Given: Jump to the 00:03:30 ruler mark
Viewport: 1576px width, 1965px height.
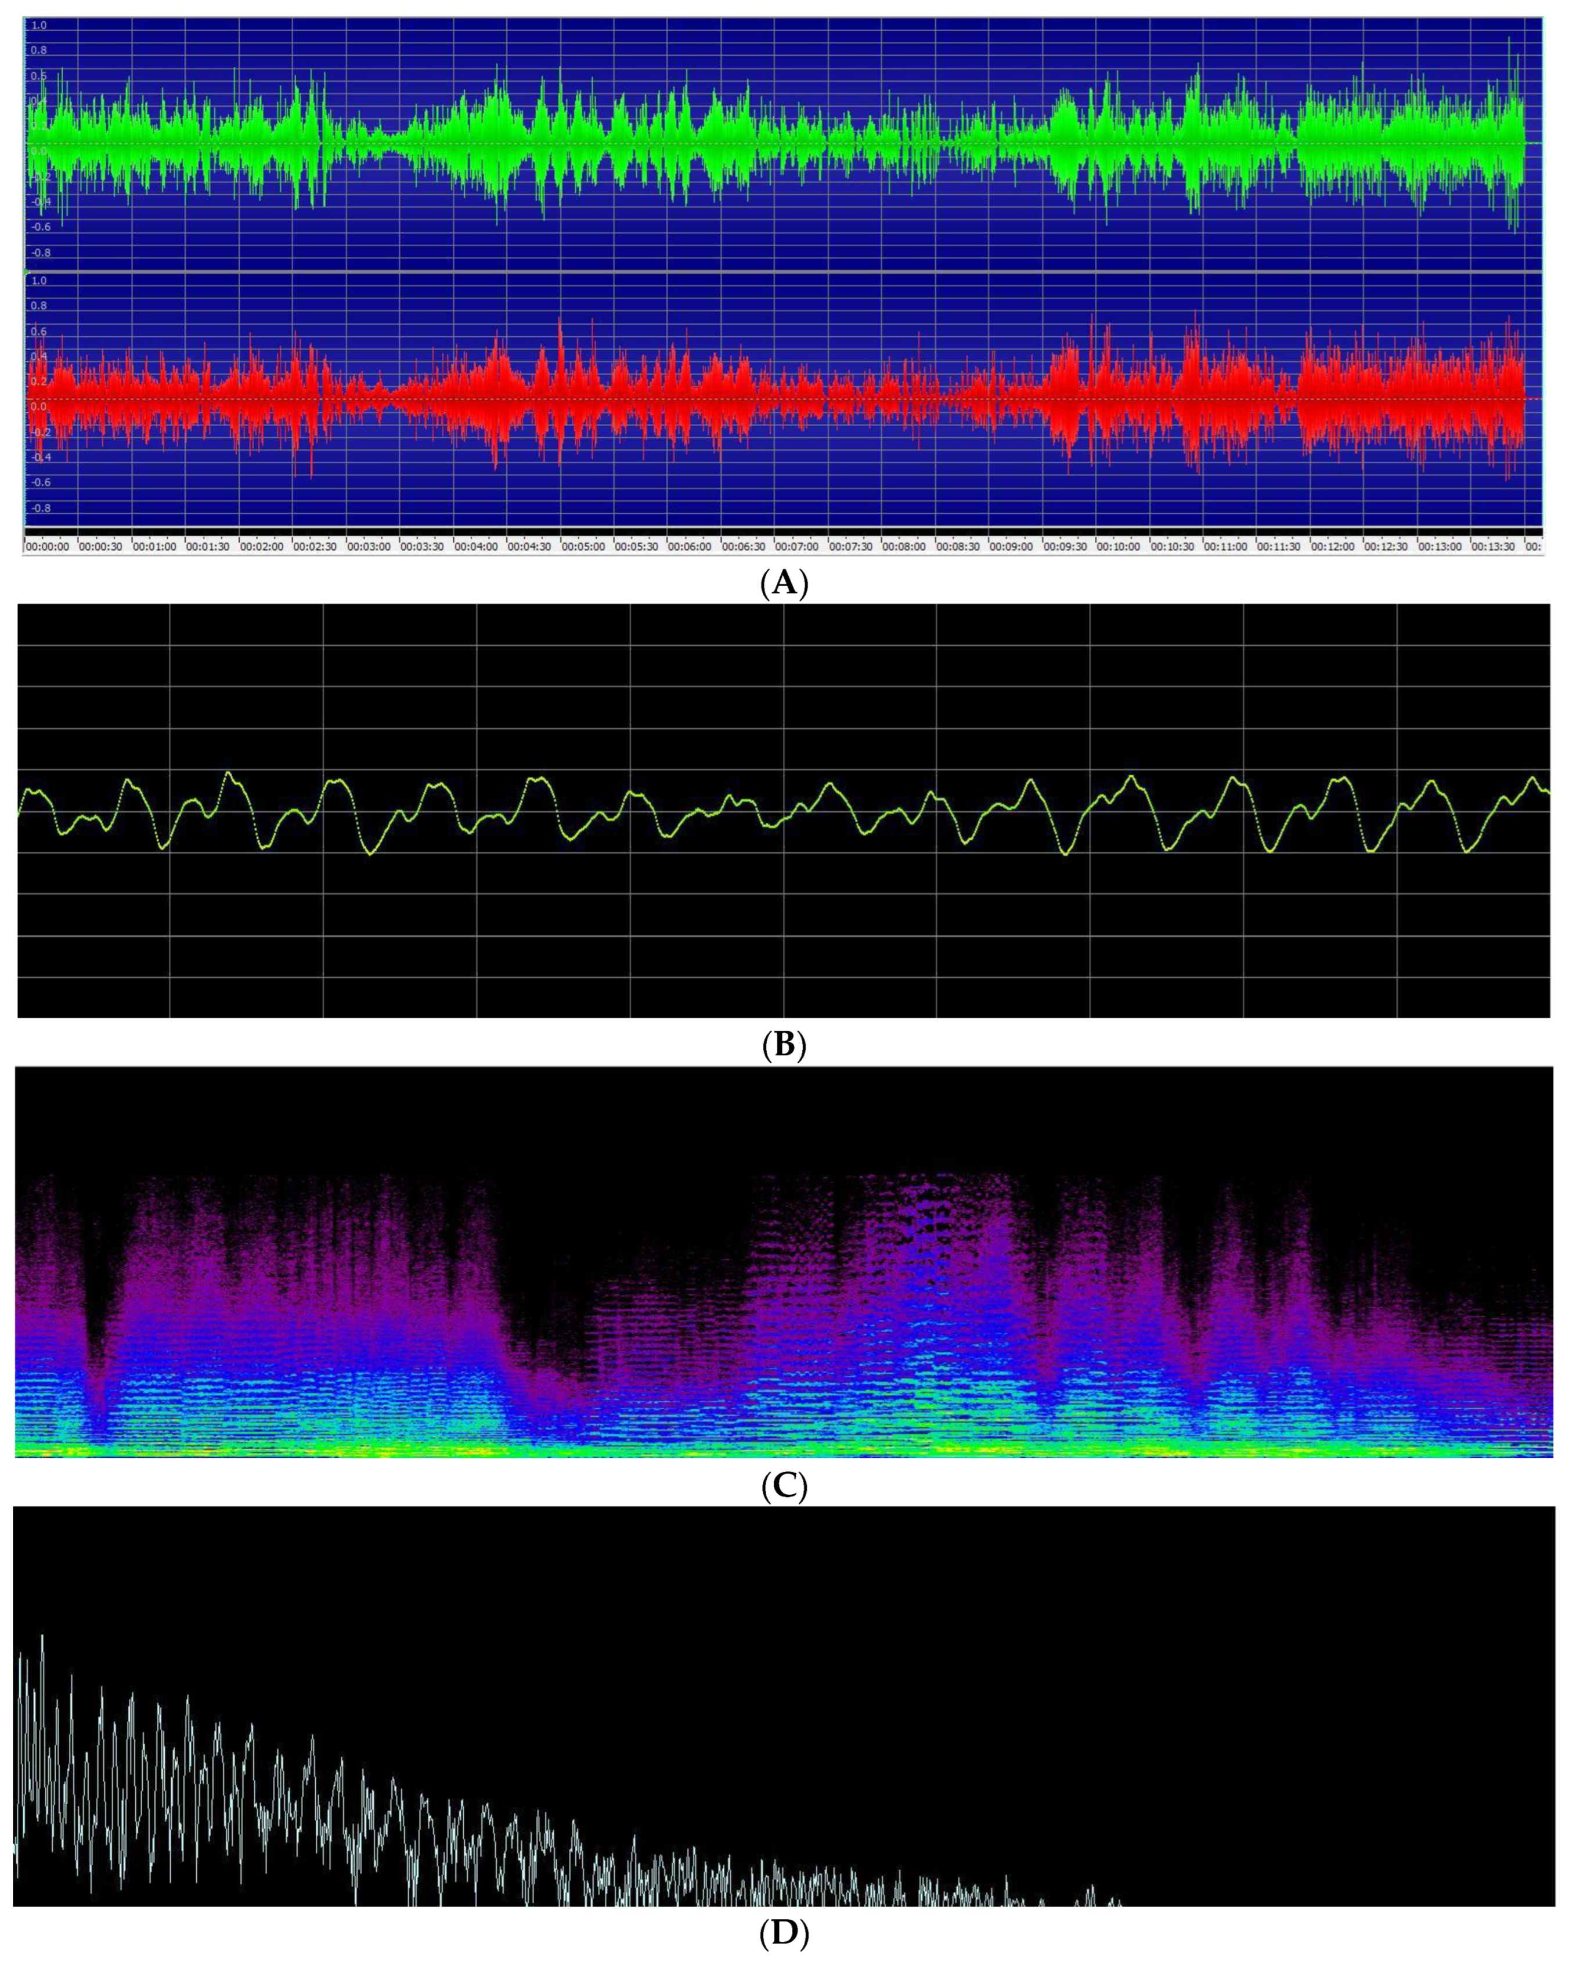Looking at the screenshot, I should [x=424, y=548].
